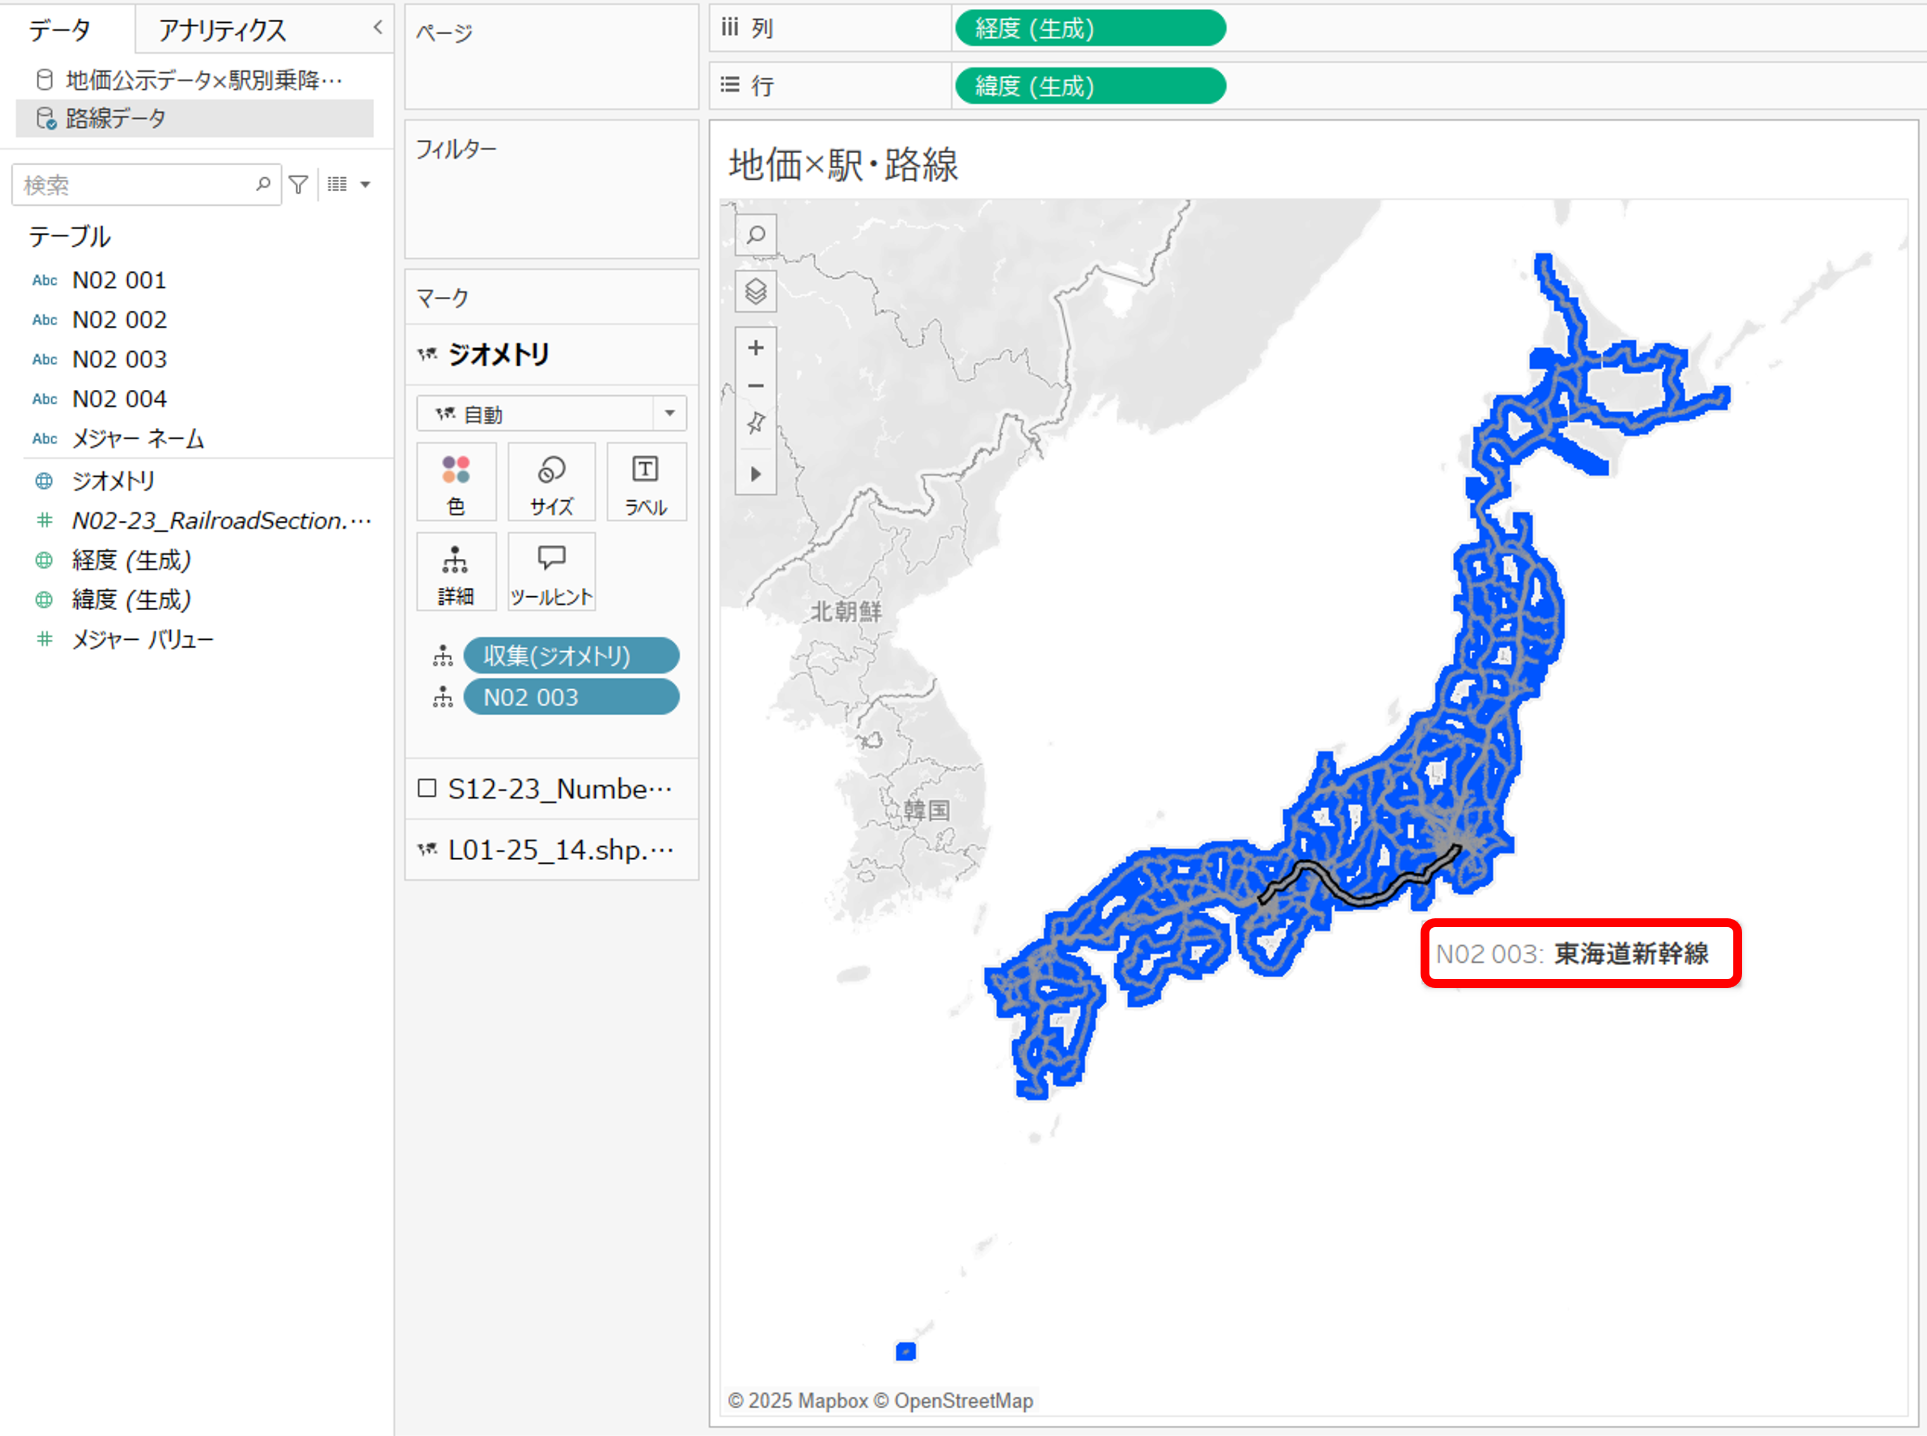Switch to the アナリティクス tab
Screen dimensions: 1927x1436
(223, 30)
